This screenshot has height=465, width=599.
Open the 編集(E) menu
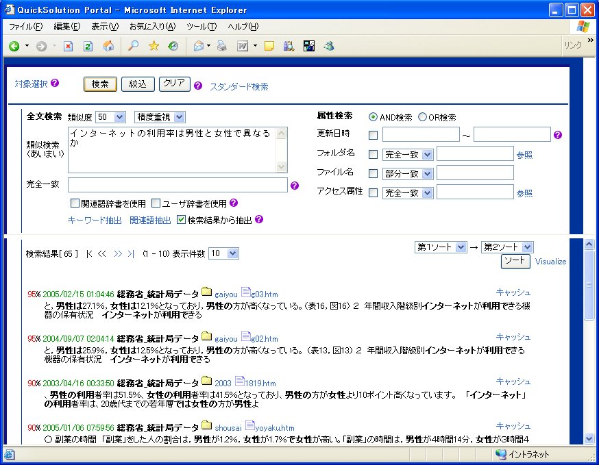pyautogui.click(x=67, y=26)
